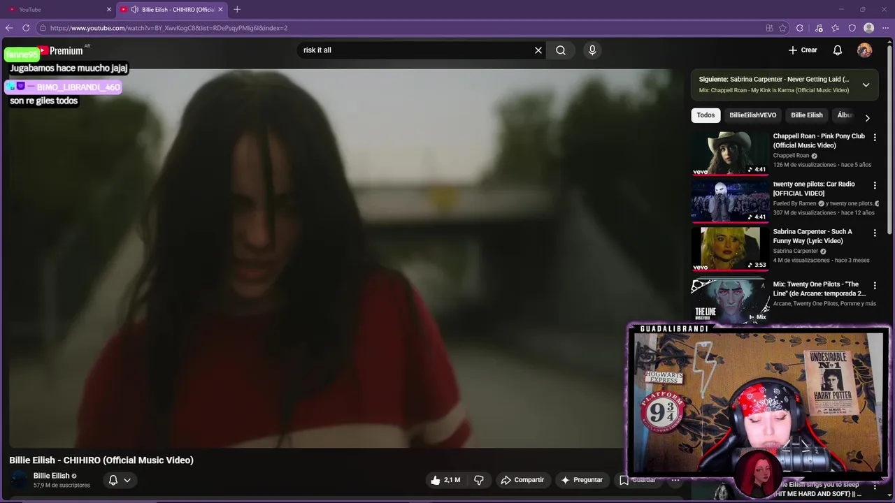Viewport: 895px width, 503px height.
Task: Bookmark the page with the star icon
Action: 782,28
